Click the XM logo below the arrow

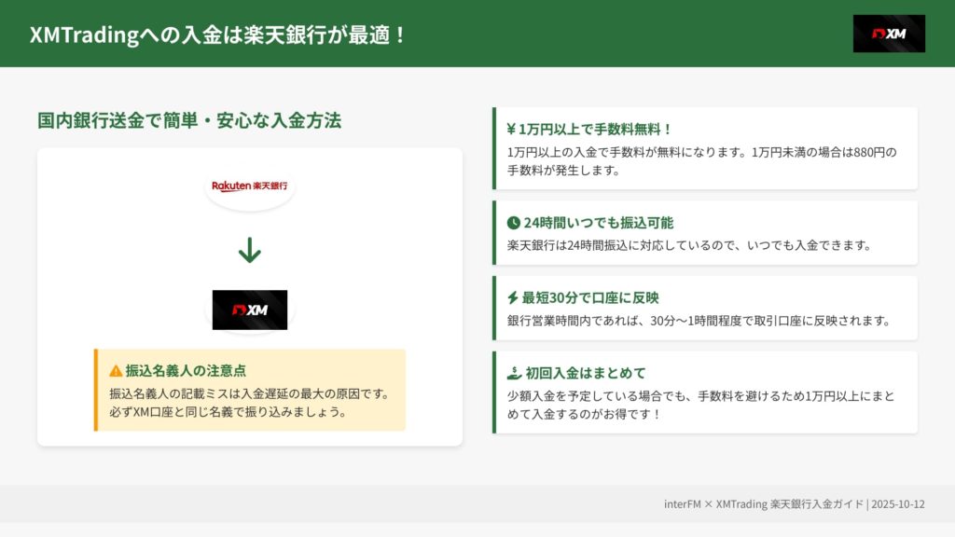click(x=249, y=310)
